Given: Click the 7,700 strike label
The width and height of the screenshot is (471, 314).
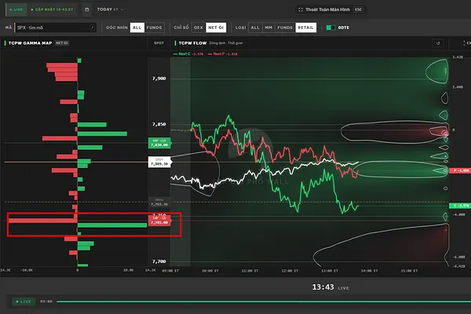Looking at the screenshot, I should click(159, 261).
